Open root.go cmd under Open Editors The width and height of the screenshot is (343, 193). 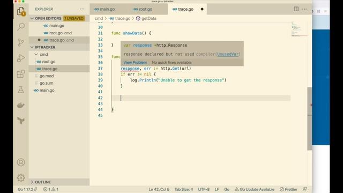coord(58,33)
